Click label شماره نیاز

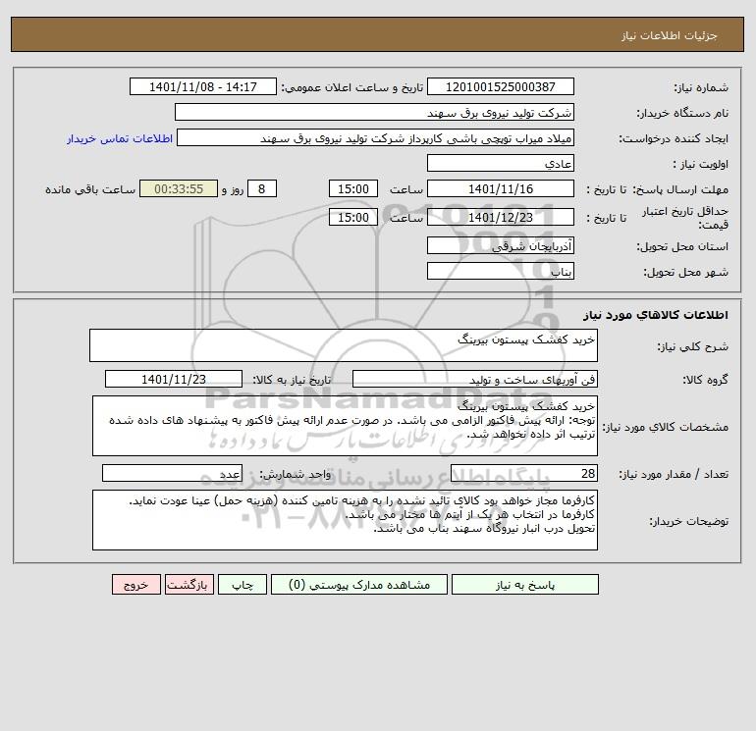pos(701,87)
